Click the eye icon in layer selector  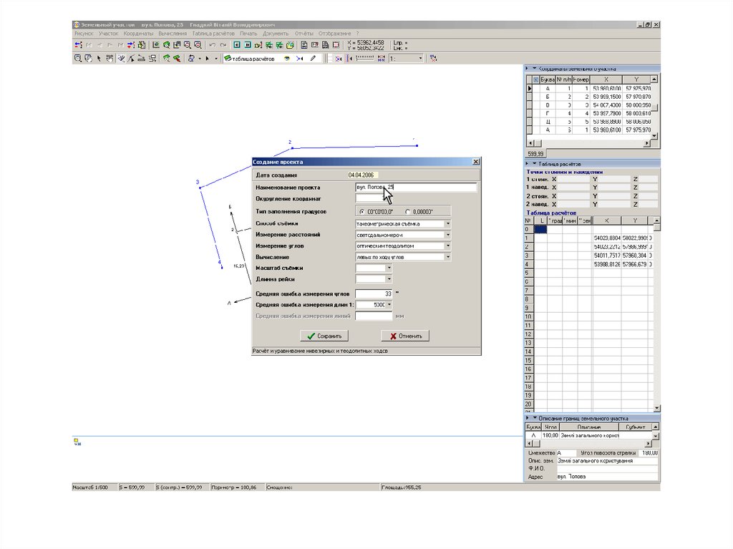(x=286, y=59)
